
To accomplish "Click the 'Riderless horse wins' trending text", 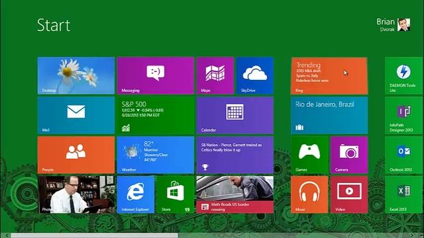I will coord(312,81).
